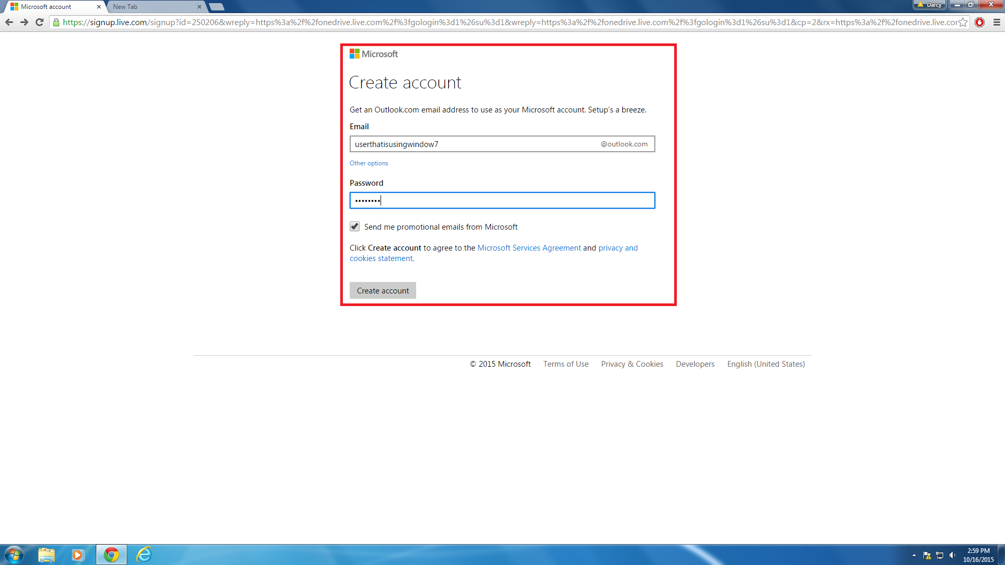
Task: Click into the Email input field
Action: 502,144
